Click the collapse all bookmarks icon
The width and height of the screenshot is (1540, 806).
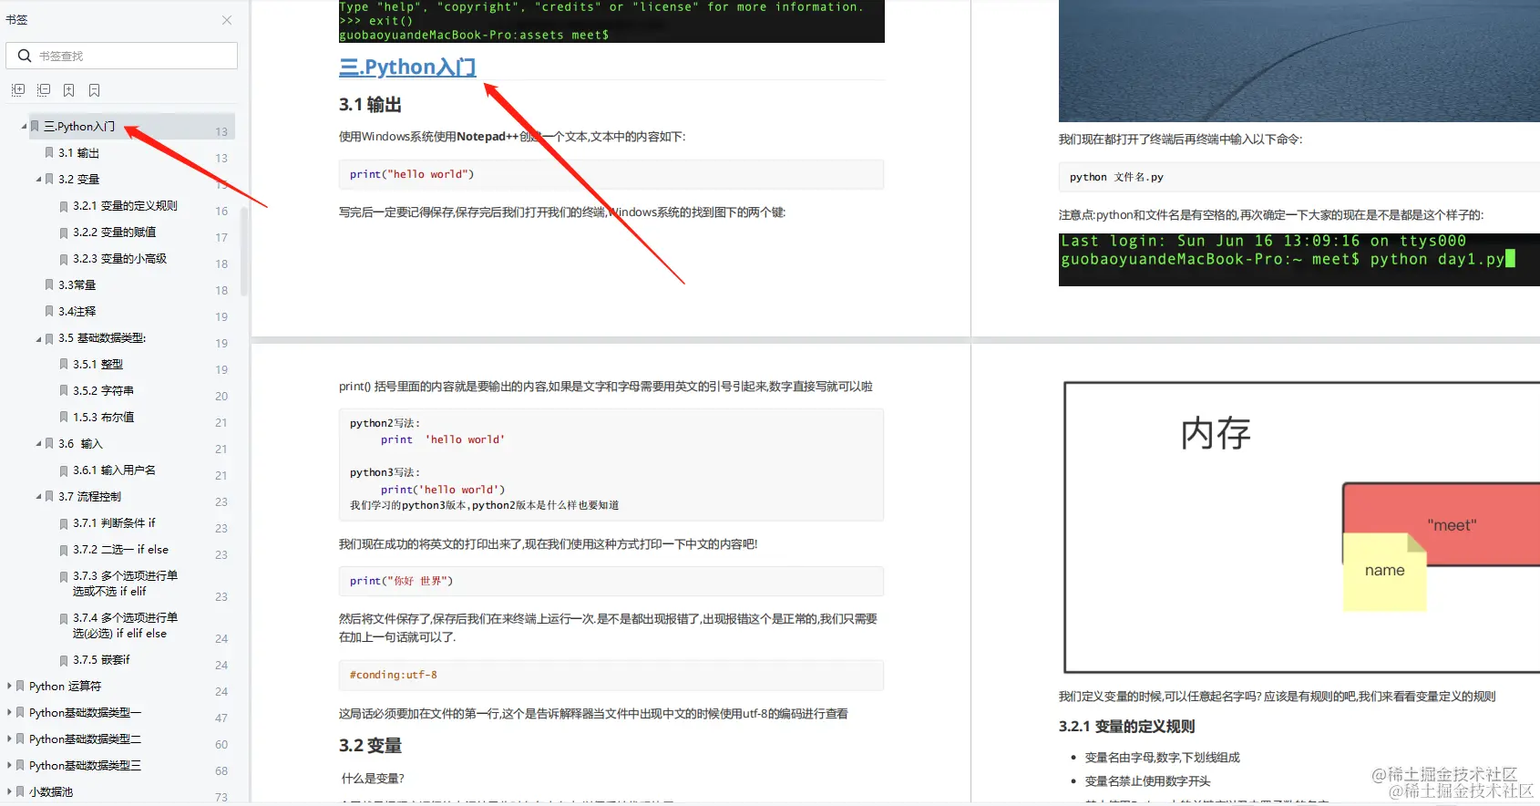click(44, 90)
